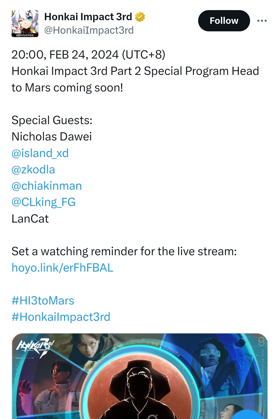Screen dimensions: 277x419
Task: Open the @island_xd mention
Action: 40,153
